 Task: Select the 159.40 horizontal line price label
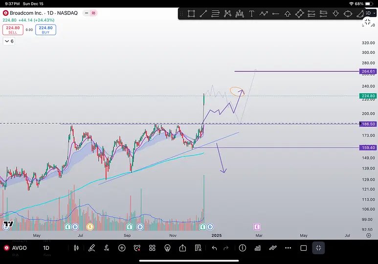[368, 148]
